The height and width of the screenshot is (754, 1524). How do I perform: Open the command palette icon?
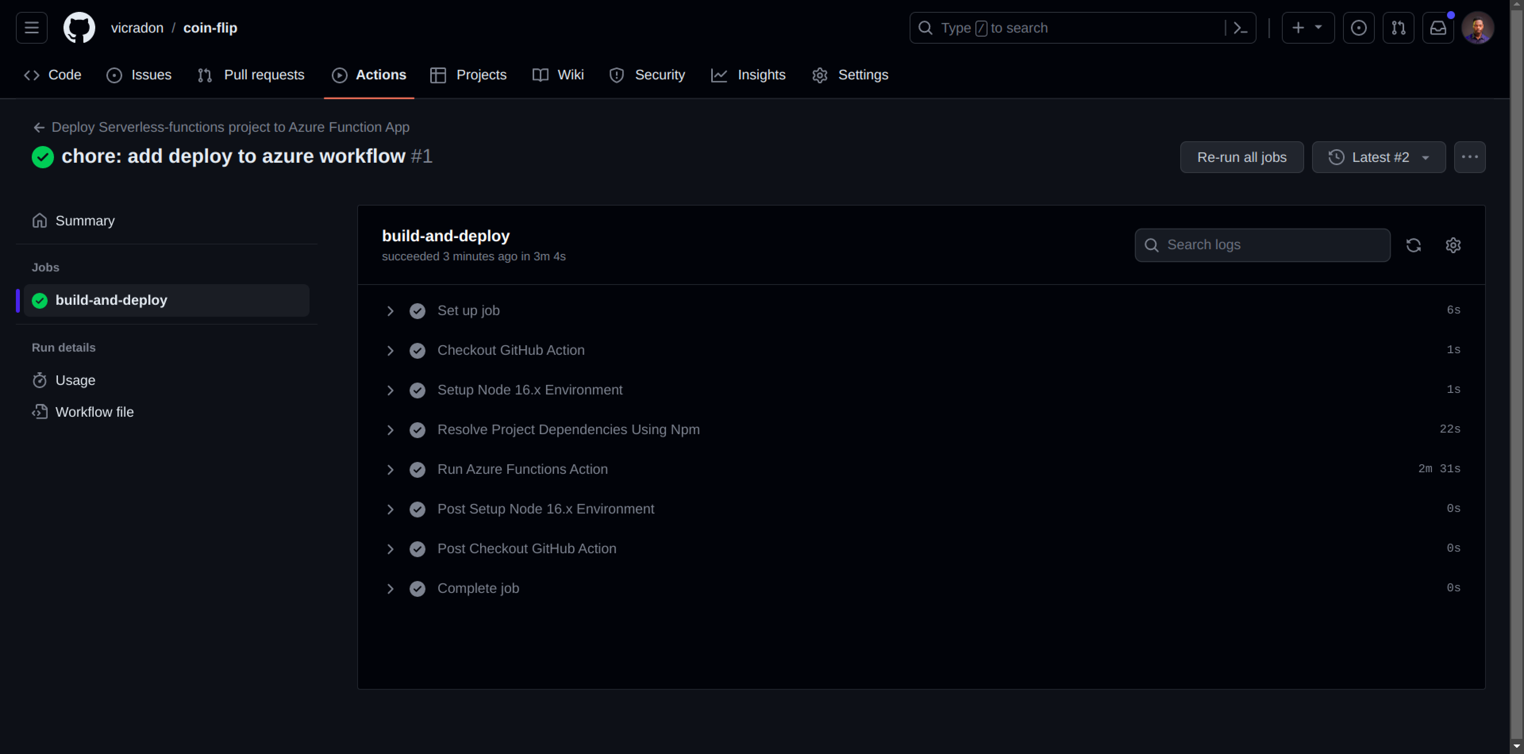(x=1241, y=28)
